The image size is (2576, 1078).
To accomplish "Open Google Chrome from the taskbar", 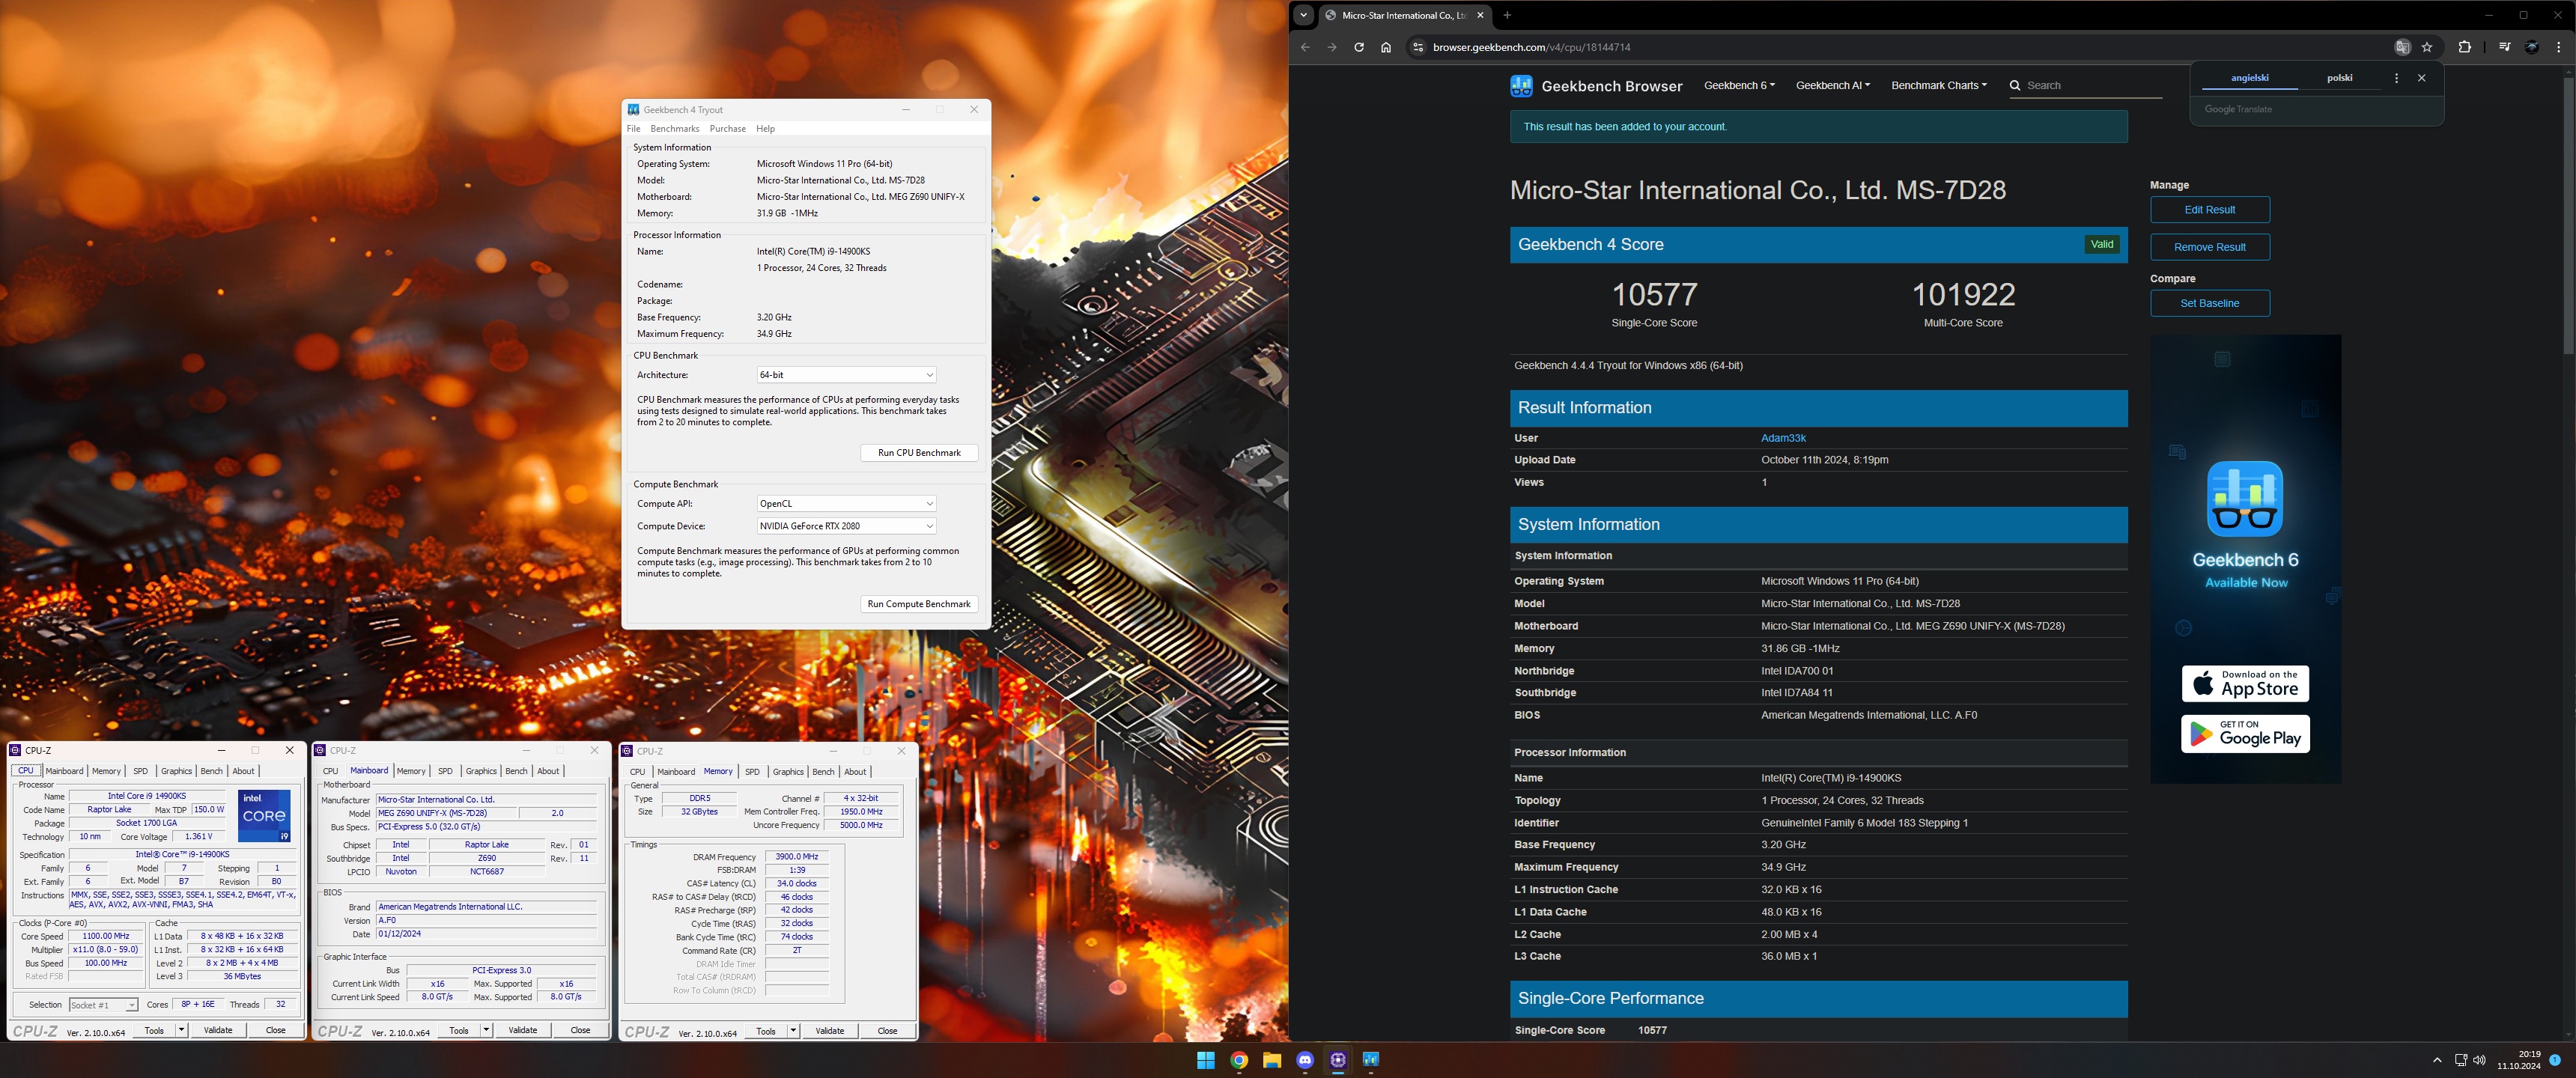I will (x=1239, y=1060).
